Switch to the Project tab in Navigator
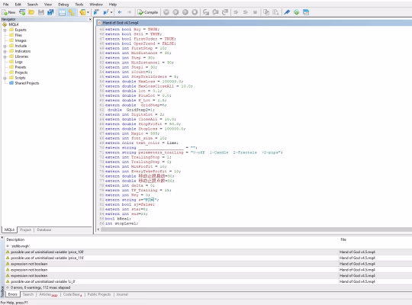 tap(25, 230)
